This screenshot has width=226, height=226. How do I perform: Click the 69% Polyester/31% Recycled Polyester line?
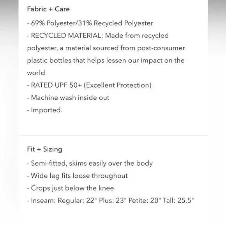click(x=90, y=23)
